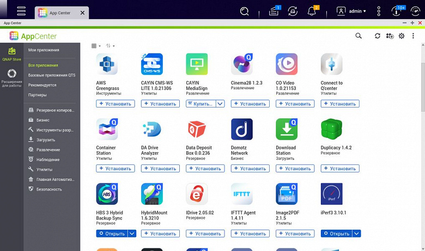Open the admin user menu

pos(351,11)
